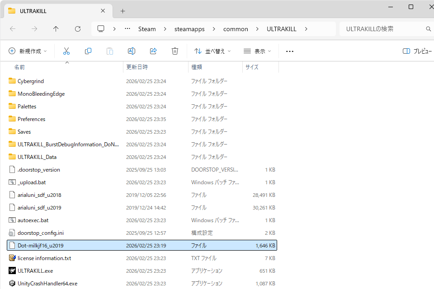Select the Cybergrind folder

pyautogui.click(x=31, y=81)
